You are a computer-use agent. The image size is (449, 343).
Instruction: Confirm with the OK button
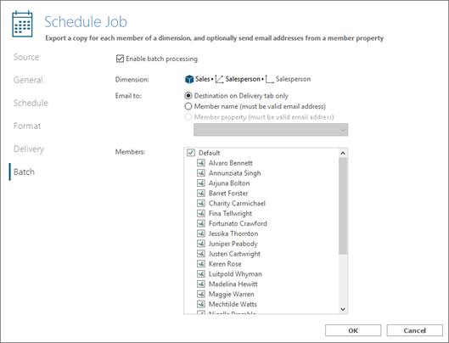click(x=353, y=330)
